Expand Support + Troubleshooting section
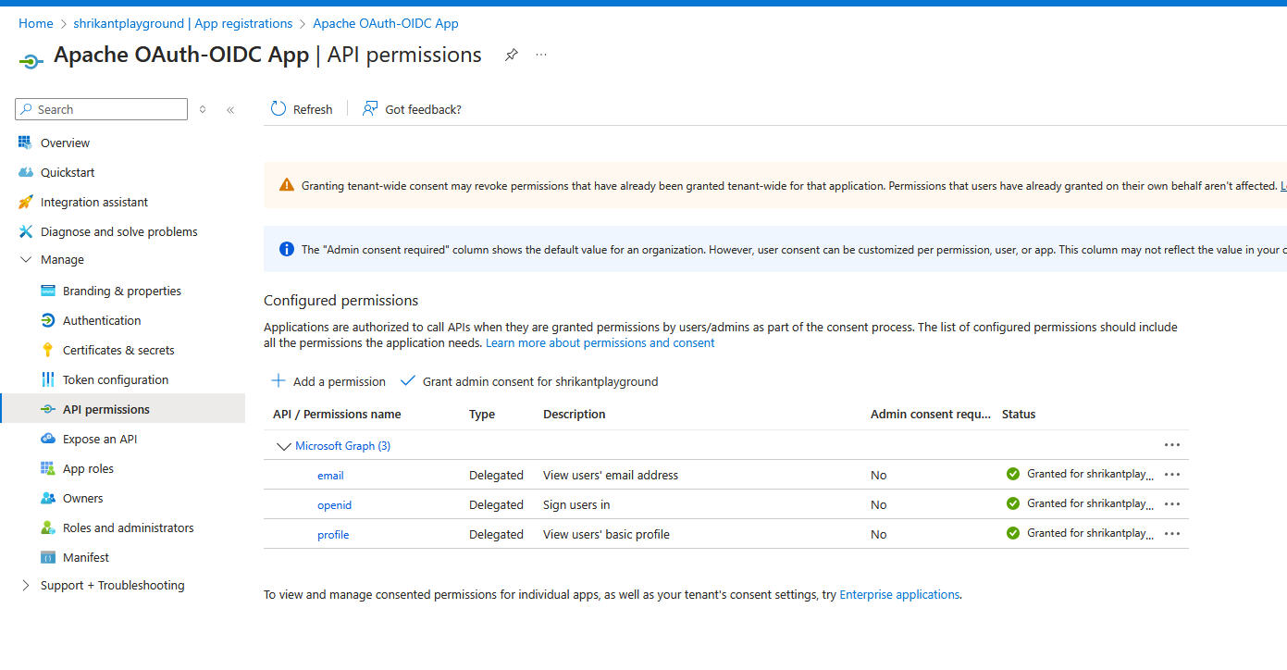 [x=26, y=586]
